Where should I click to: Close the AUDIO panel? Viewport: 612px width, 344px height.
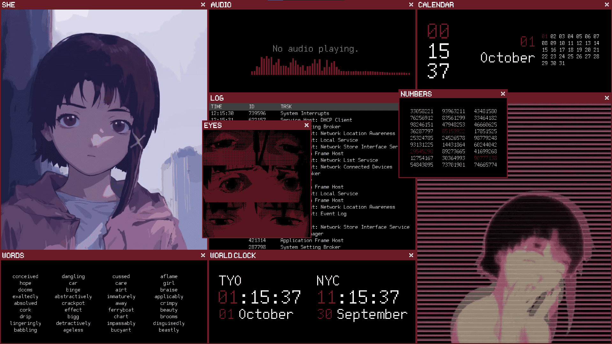(411, 5)
